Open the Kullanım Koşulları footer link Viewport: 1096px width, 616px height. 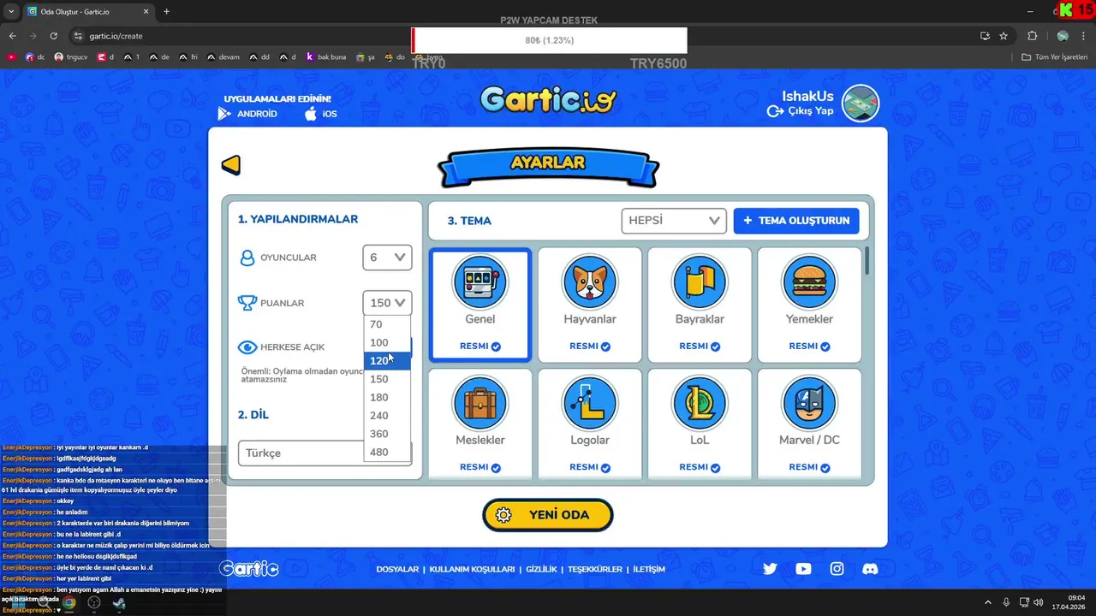pyautogui.click(x=472, y=570)
